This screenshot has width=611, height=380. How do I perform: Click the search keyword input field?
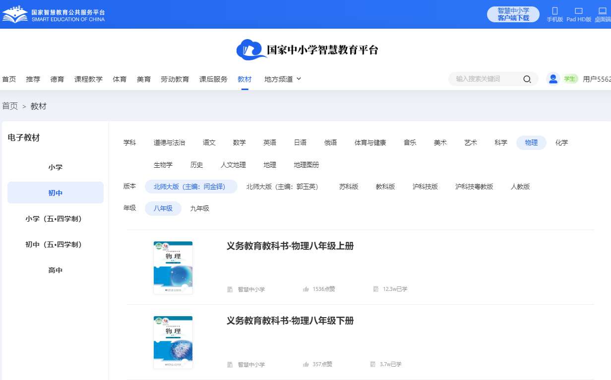(x=486, y=79)
